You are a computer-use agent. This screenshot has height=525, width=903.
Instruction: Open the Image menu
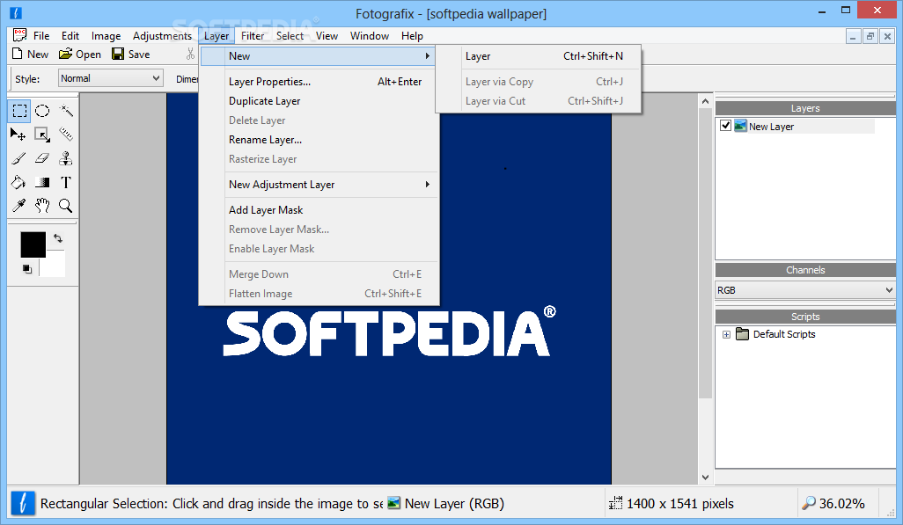(x=106, y=36)
